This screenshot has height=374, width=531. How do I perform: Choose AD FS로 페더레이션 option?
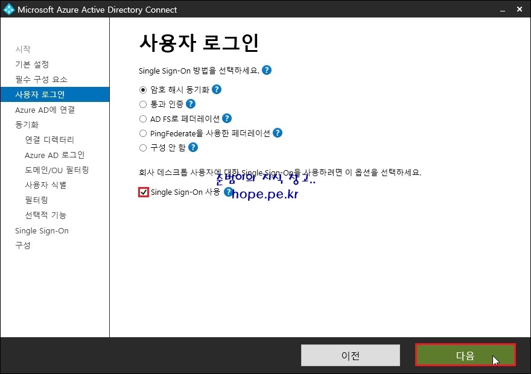click(x=143, y=119)
